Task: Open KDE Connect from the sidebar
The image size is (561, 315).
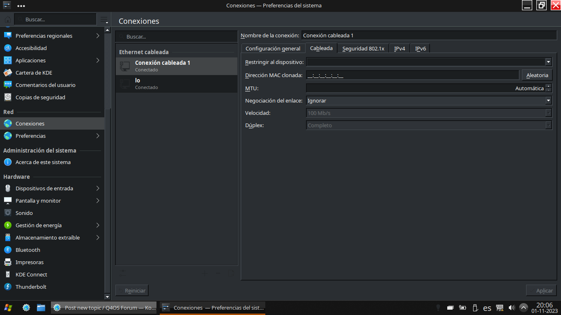Action: (x=31, y=274)
